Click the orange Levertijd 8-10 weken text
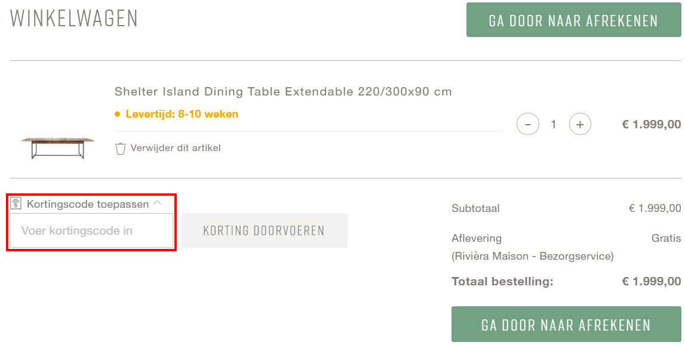 (x=182, y=114)
